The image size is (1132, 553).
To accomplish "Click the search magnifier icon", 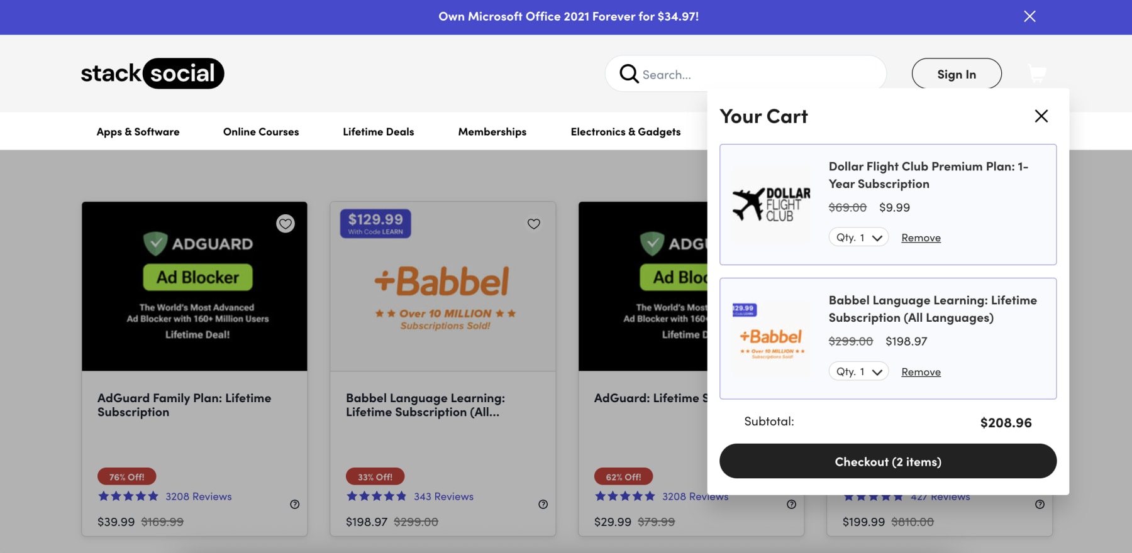I will coord(629,74).
